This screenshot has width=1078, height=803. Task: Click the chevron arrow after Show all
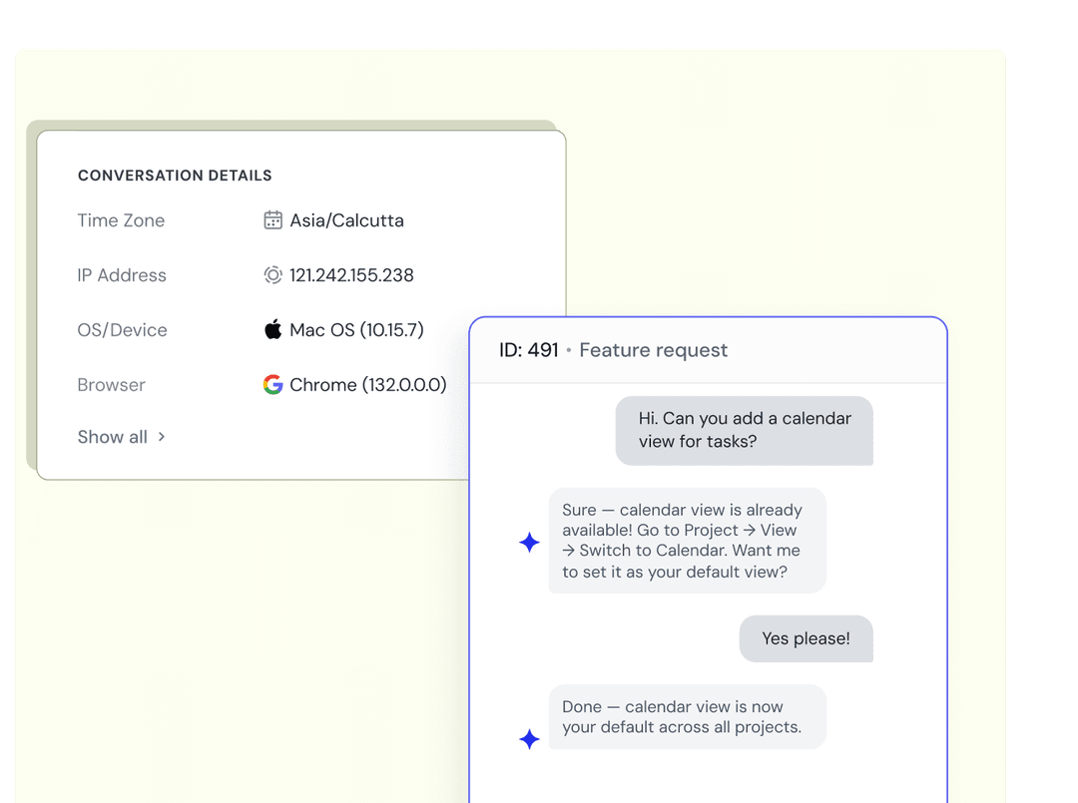click(x=160, y=437)
